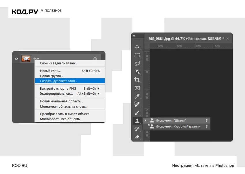Select the Eraser tool
245x174 pixels.
pos(137,137)
